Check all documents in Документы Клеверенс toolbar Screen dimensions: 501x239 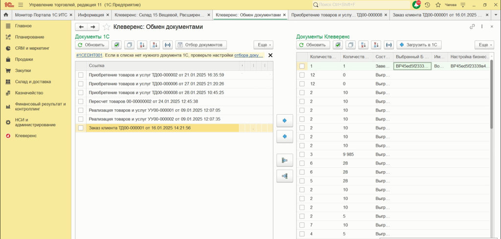pos(338,45)
